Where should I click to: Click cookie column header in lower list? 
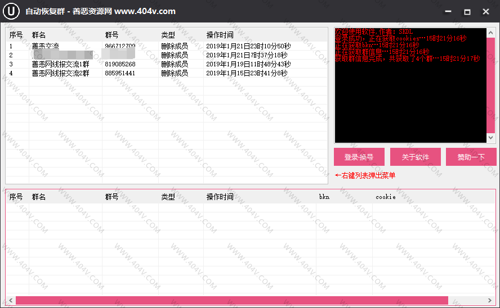[386, 197]
